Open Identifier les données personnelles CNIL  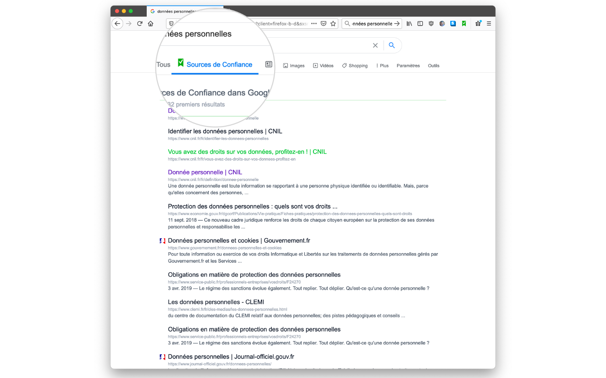[225, 131]
